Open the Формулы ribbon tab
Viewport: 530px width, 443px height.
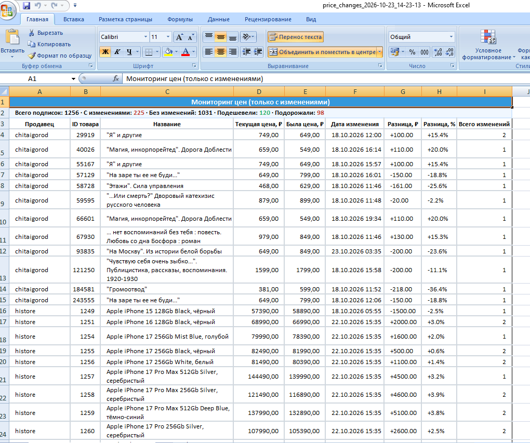point(180,19)
